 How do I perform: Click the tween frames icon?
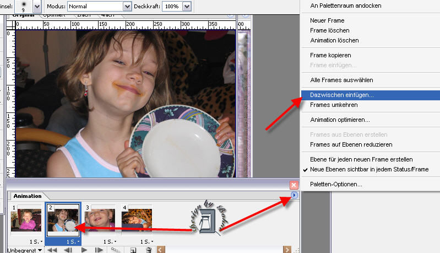115,250
